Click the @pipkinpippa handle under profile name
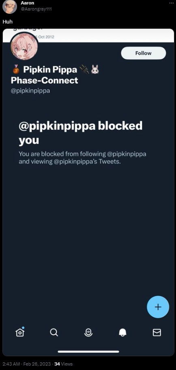This screenshot has width=176, height=370. pos(30,91)
